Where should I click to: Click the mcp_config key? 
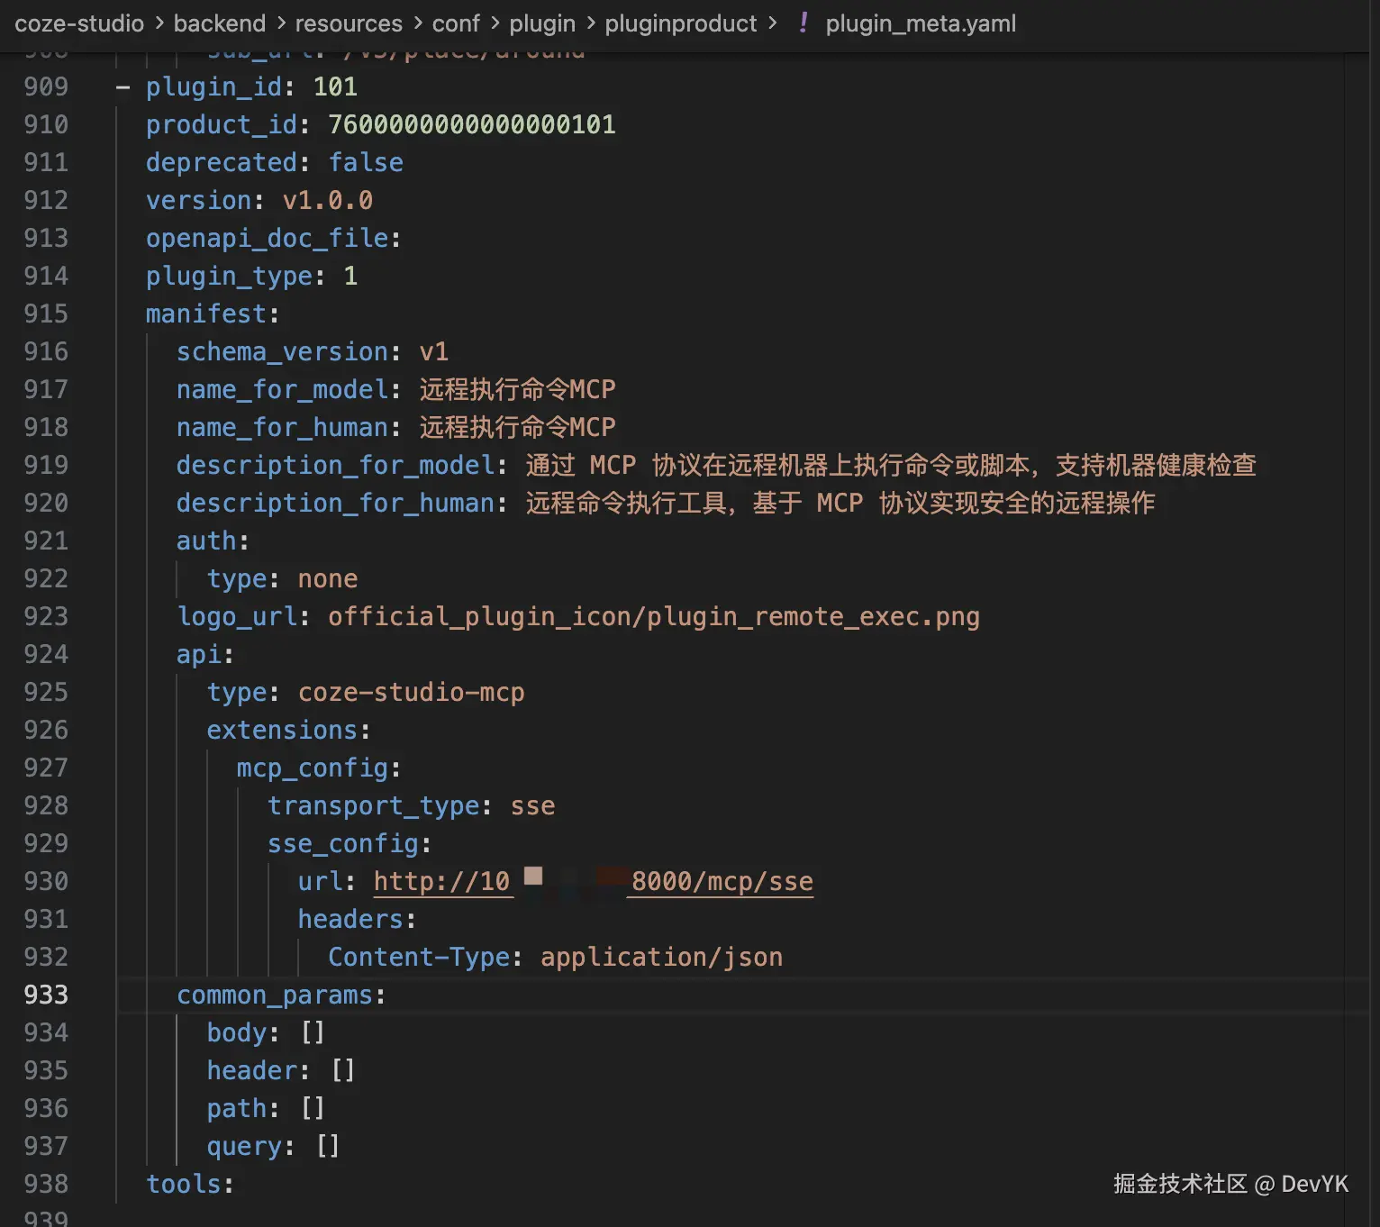pyautogui.click(x=313, y=768)
